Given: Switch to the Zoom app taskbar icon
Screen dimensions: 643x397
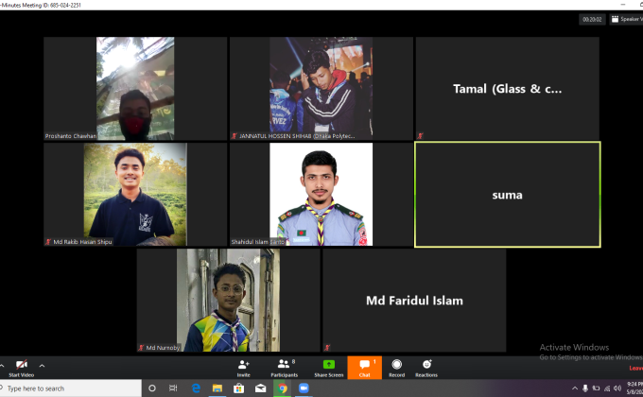Looking at the screenshot, I should [304, 388].
